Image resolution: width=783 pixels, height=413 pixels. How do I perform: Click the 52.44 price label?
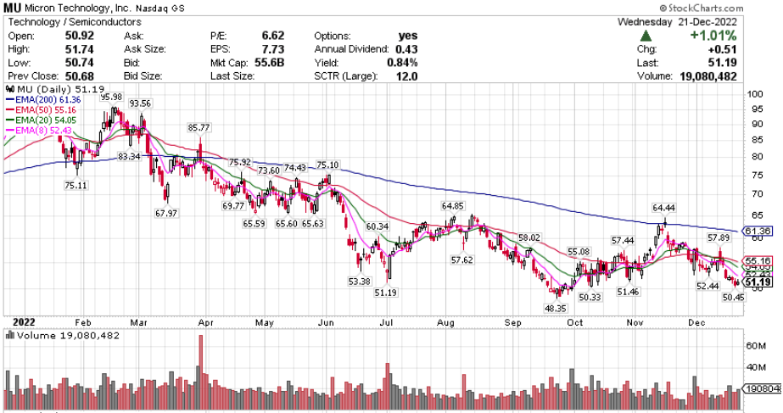pos(707,286)
